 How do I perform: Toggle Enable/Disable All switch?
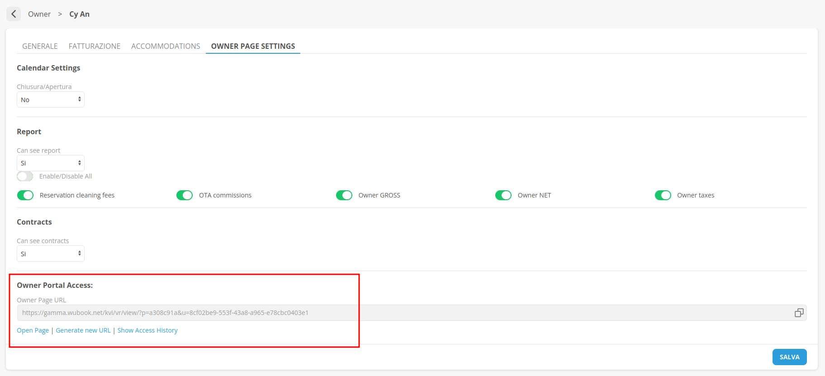pos(25,176)
